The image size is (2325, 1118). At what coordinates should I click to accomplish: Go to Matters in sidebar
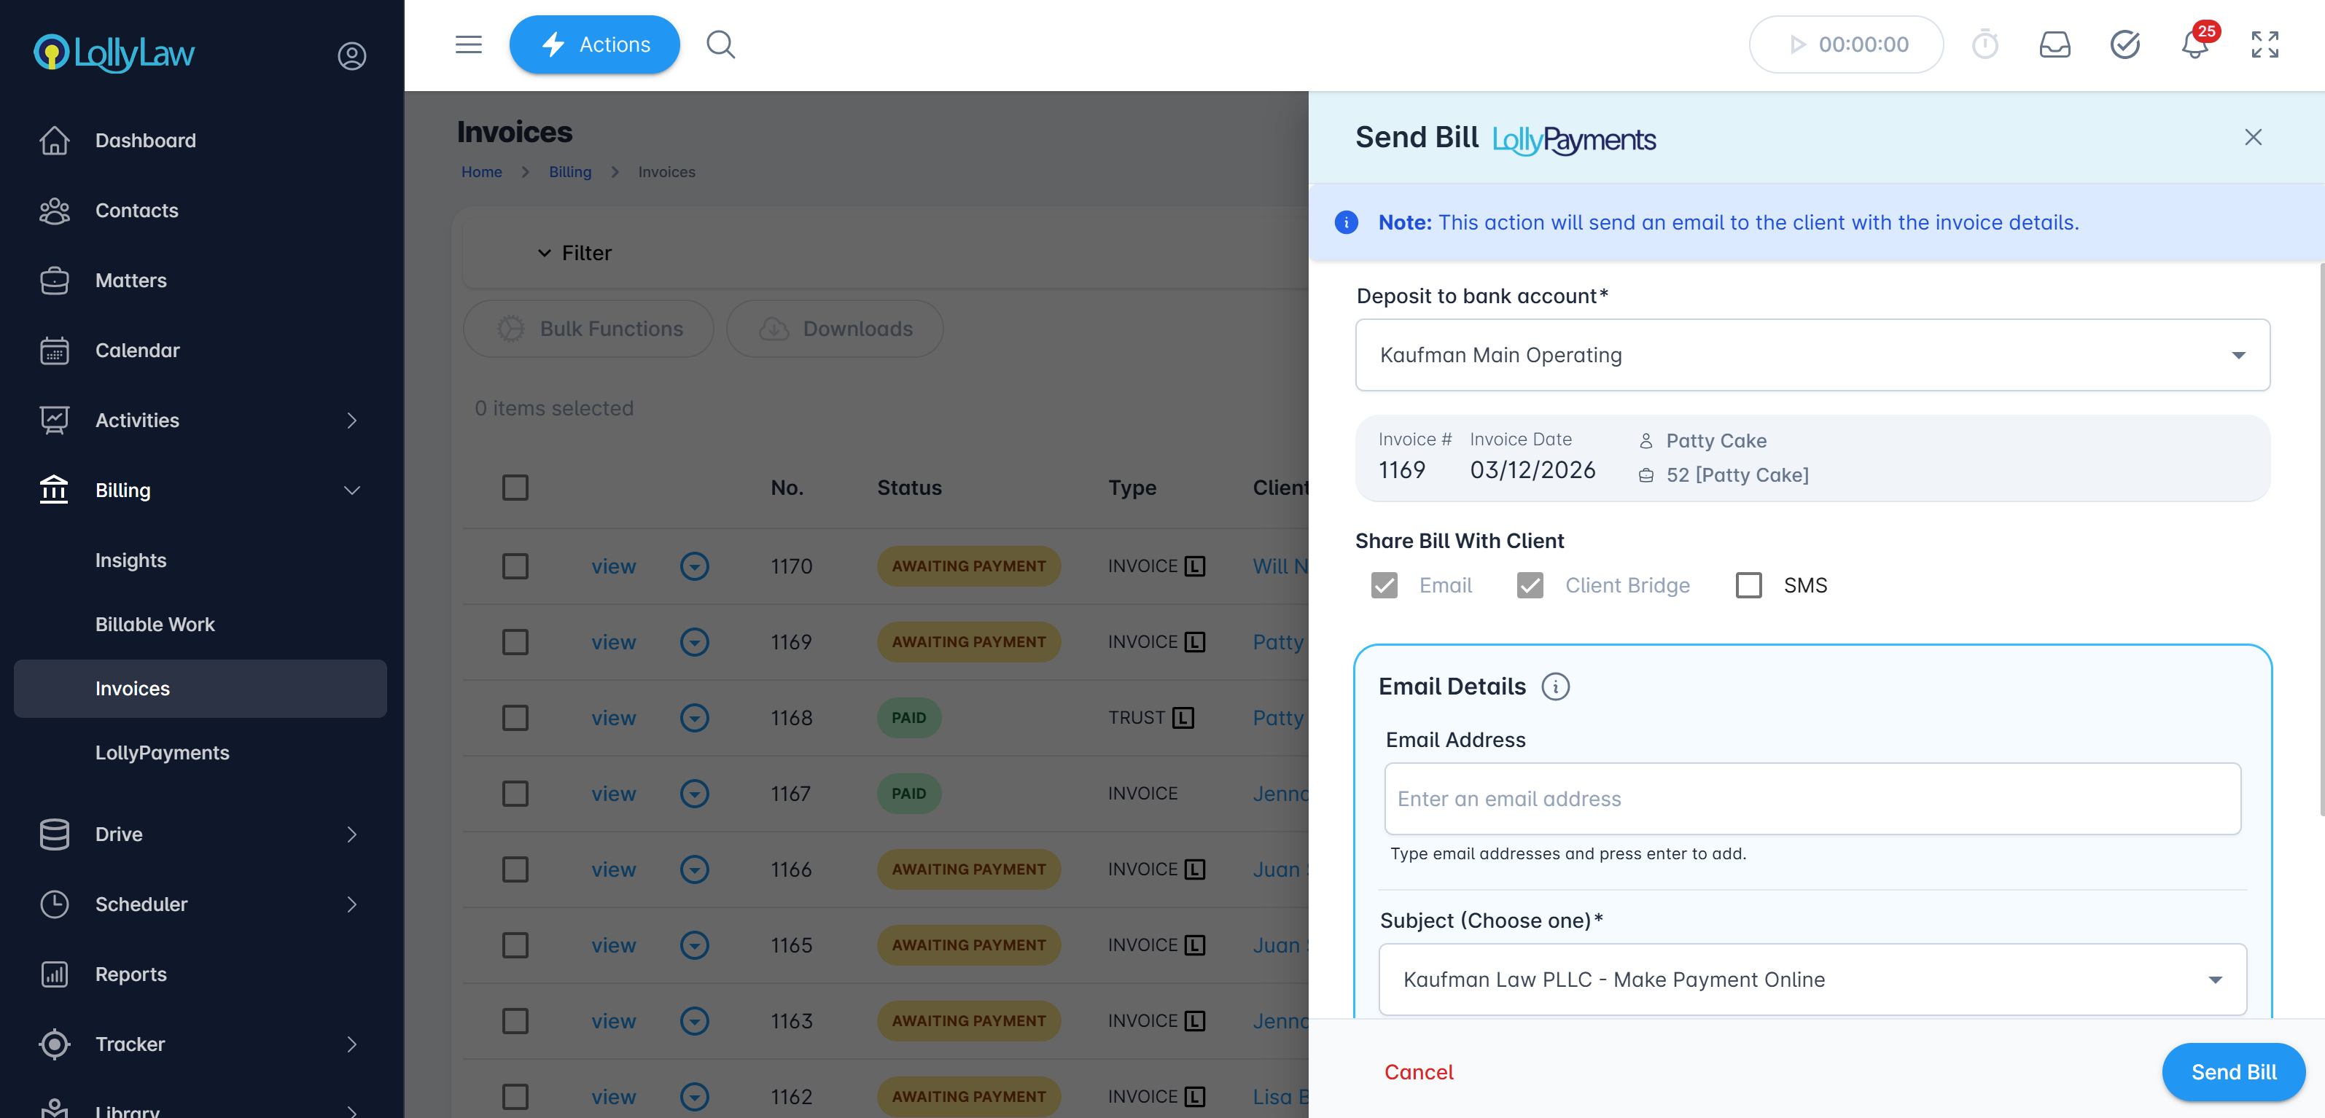[x=131, y=281]
